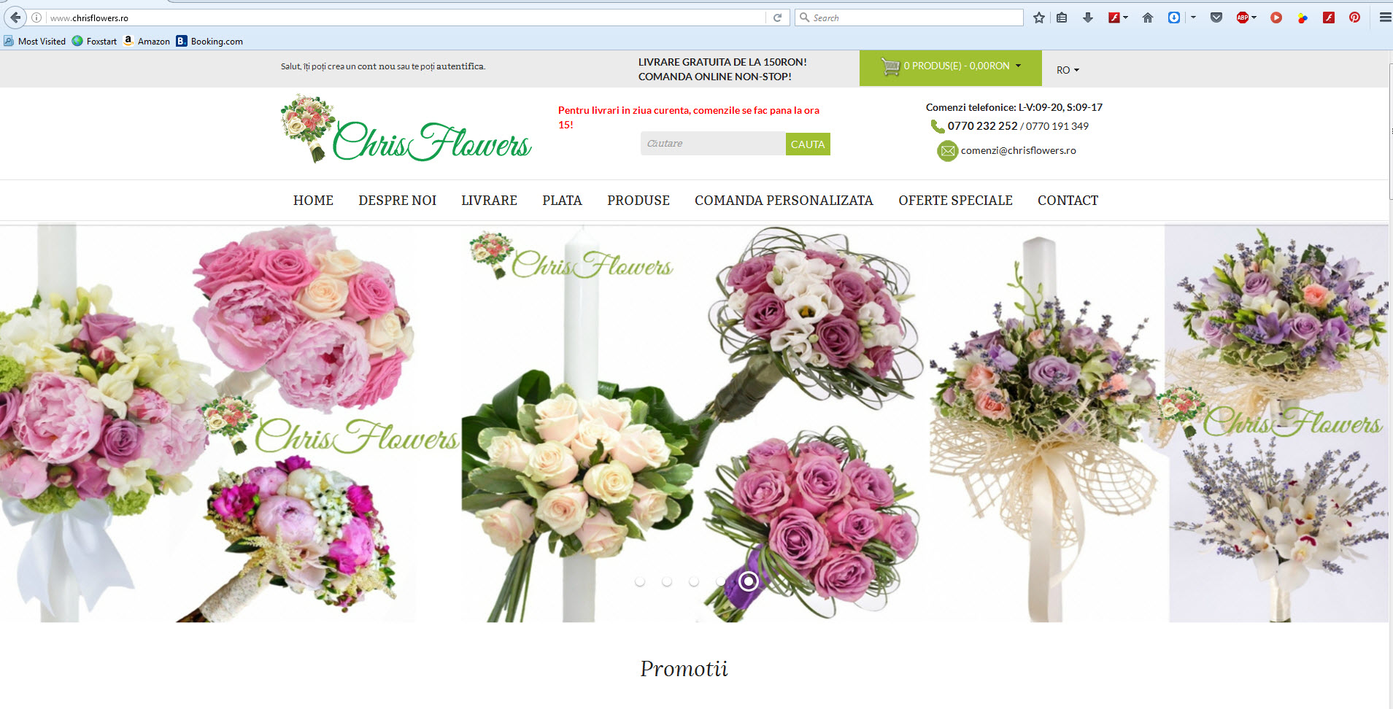This screenshot has width=1393, height=709.
Task: Open the PLATA menu item
Action: click(562, 201)
